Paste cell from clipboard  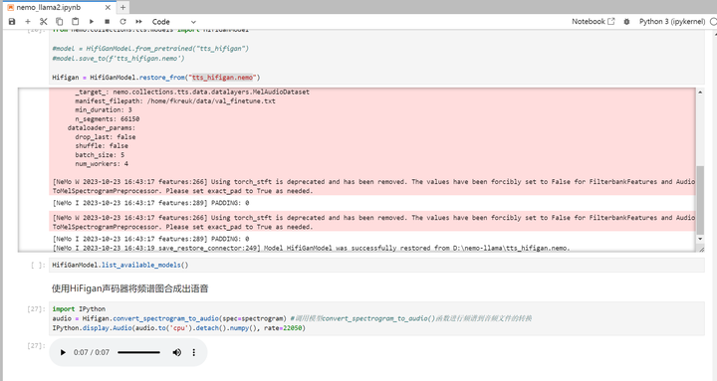click(x=76, y=22)
